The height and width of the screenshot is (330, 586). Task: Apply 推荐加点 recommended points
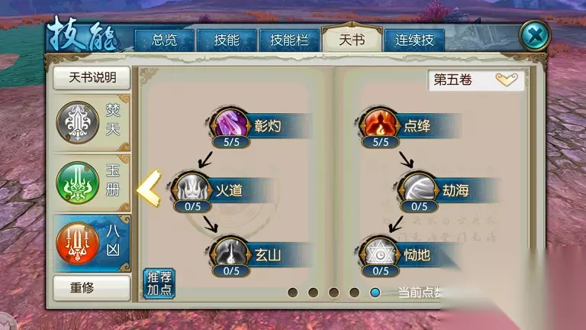tap(159, 283)
